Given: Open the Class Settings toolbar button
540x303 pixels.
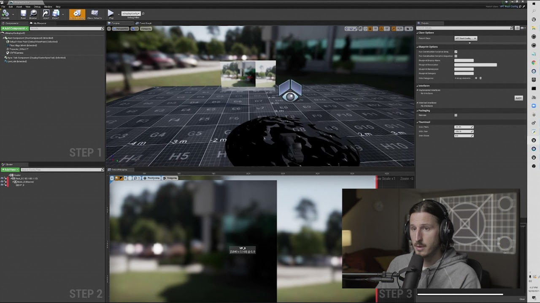Looking at the screenshot, I should tap(77, 14).
